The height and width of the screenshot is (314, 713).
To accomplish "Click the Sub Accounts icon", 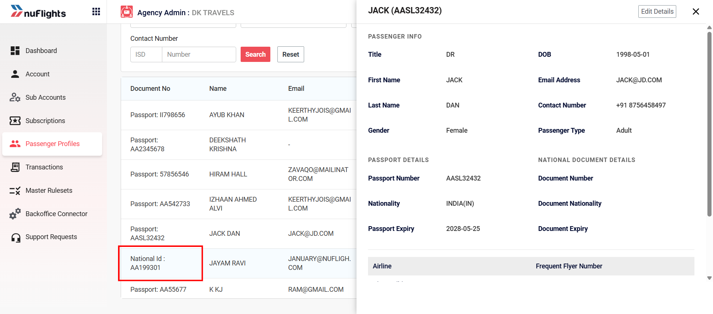I will (x=15, y=97).
